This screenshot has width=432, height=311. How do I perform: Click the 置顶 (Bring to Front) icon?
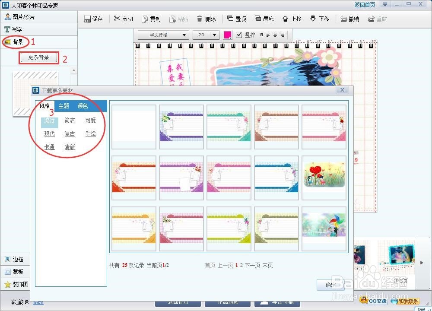click(238, 19)
